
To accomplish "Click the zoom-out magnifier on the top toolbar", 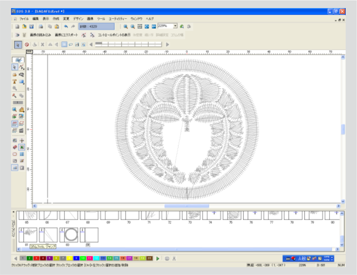I will 132,27.
